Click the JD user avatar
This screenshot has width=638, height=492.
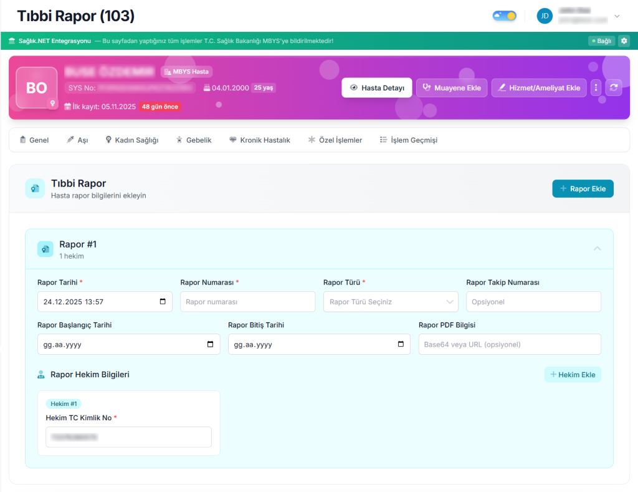[x=545, y=16]
